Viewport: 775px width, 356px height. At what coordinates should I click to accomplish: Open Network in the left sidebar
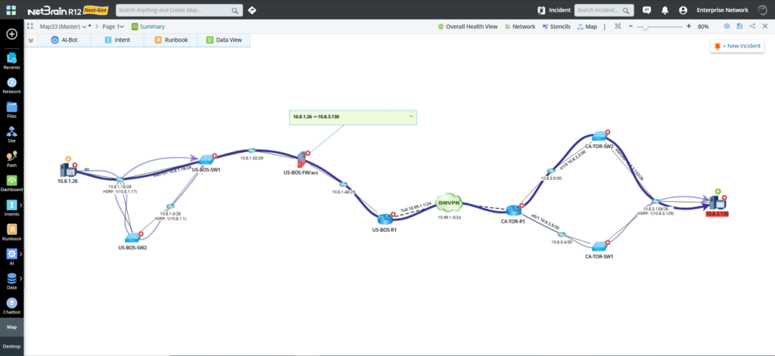[12, 85]
